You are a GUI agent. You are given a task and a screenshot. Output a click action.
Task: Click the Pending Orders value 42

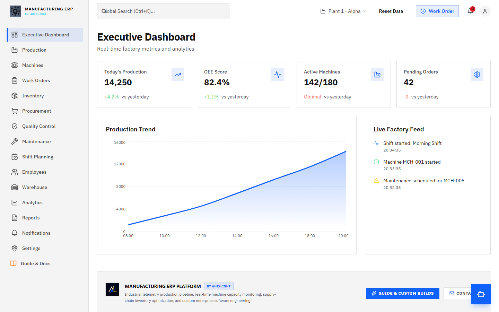[x=409, y=83]
